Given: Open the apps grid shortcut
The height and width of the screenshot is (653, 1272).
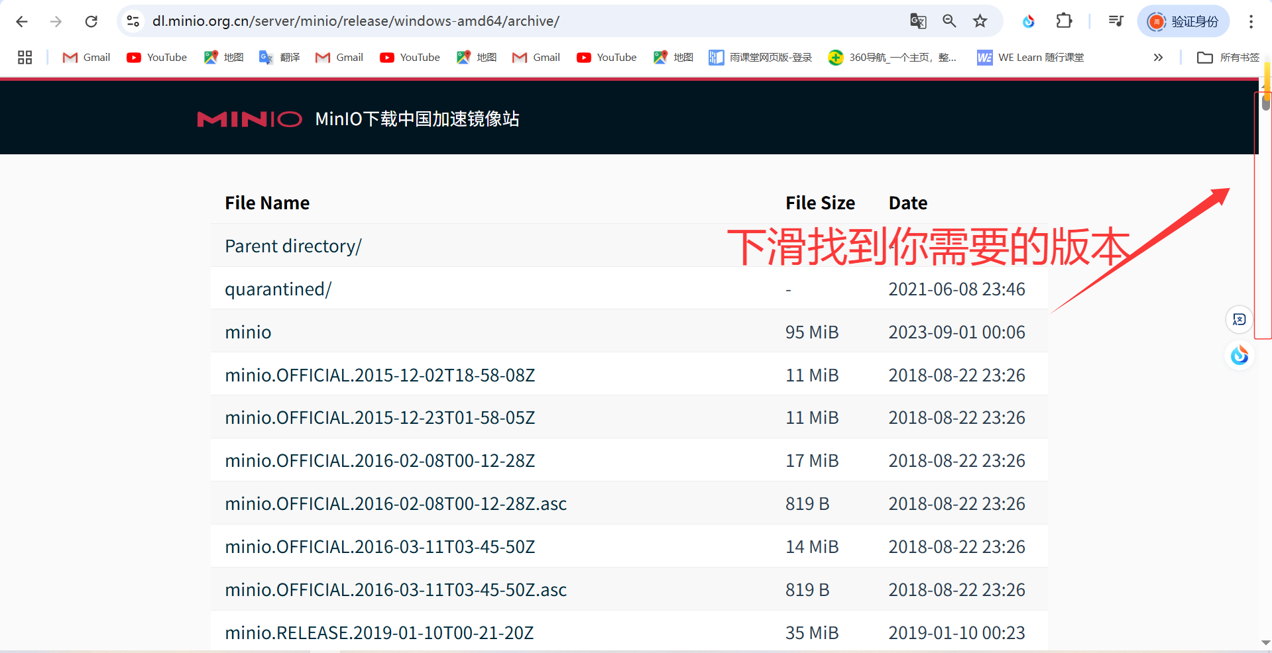Looking at the screenshot, I should pos(25,58).
